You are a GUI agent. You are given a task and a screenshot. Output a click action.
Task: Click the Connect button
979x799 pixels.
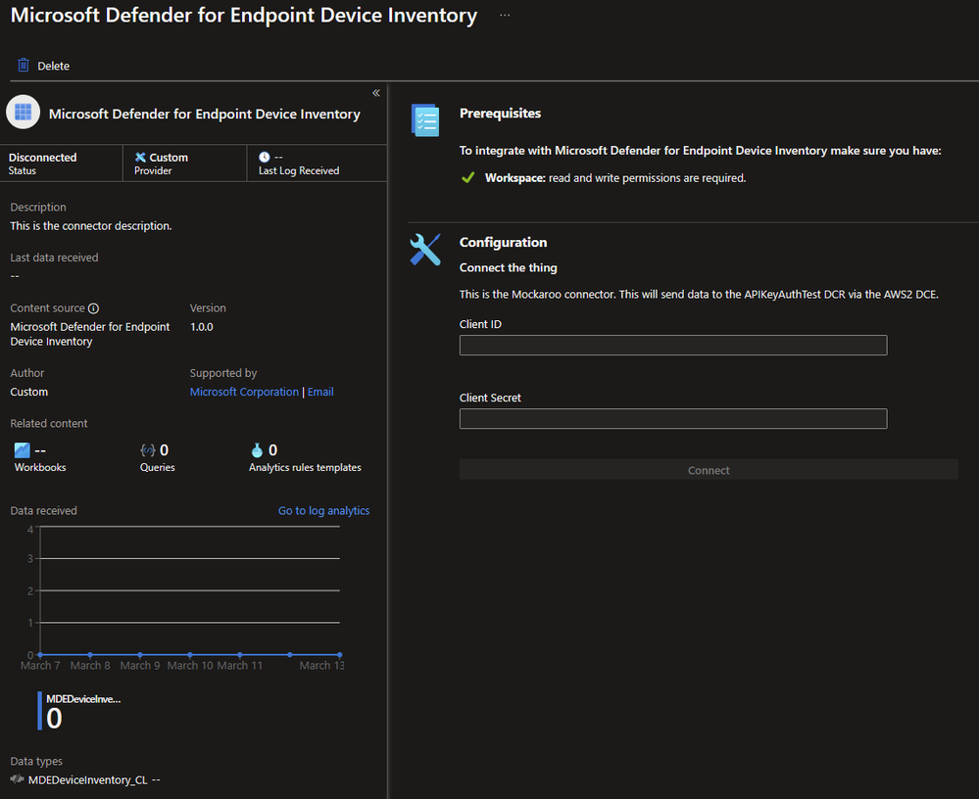[x=709, y=470]
